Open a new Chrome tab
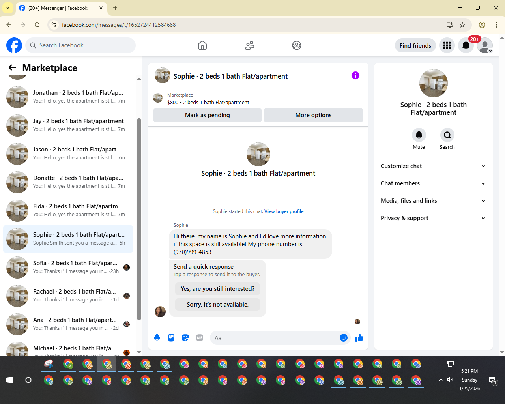This screenshot has height=404, width=505. click(115, 8)
